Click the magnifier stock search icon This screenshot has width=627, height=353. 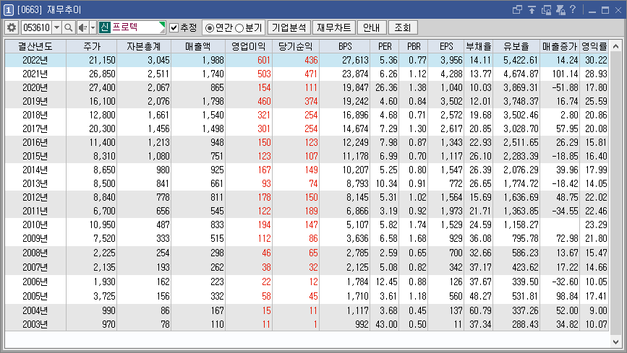point(69,27)
